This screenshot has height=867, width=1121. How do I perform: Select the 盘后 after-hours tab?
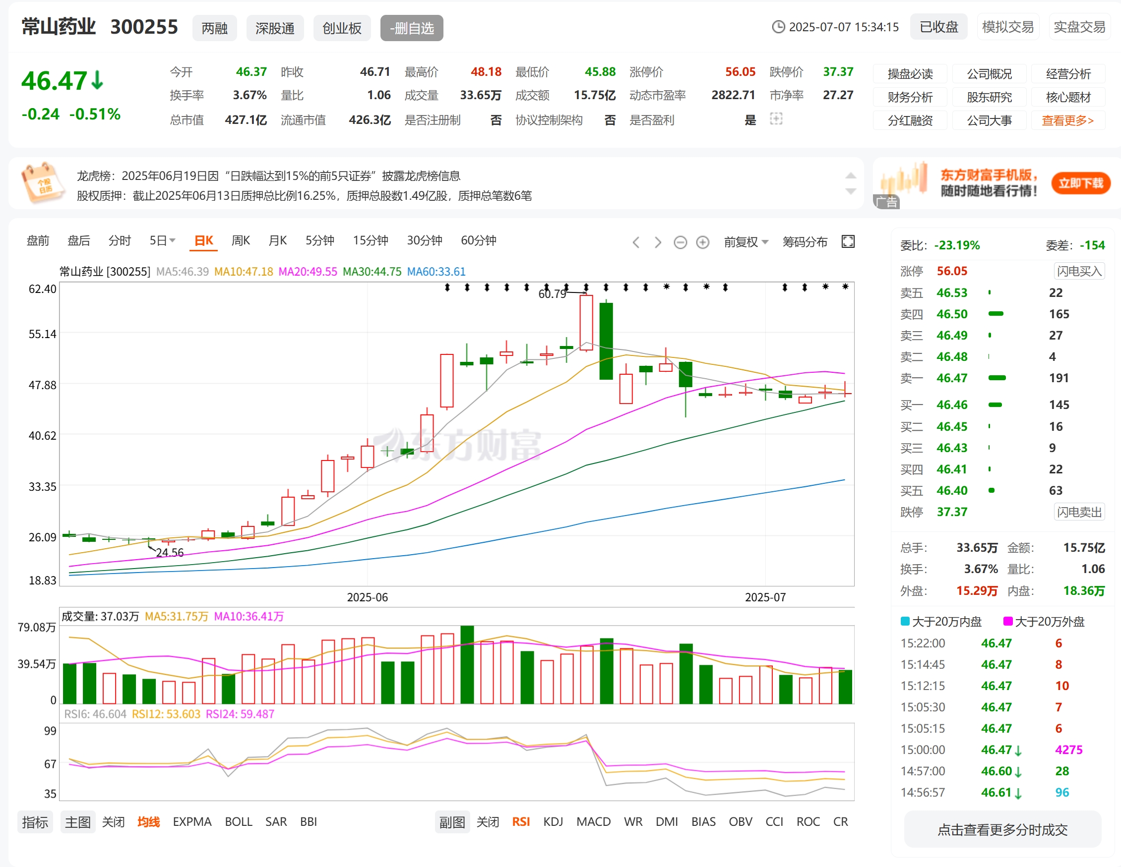click(78, 240)
